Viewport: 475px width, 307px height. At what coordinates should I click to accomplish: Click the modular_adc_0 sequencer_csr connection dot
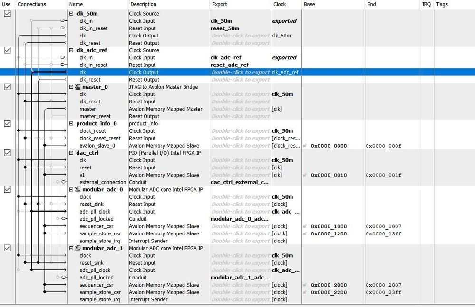click(x=45, y=226)
